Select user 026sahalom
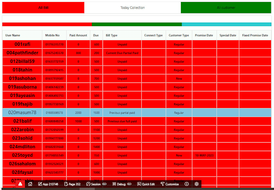 coord(23,164)
